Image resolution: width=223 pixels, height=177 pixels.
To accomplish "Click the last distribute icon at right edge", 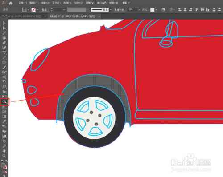I will click(219, 10).
